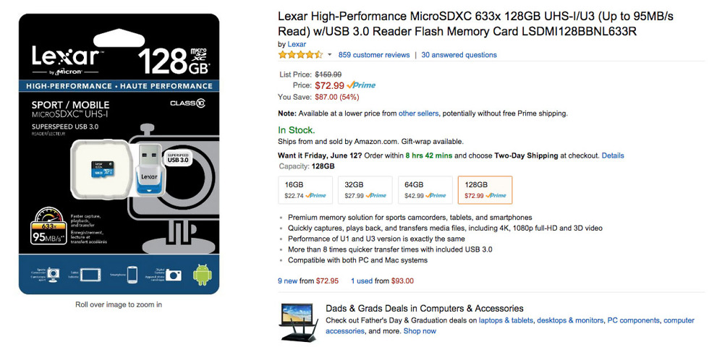Open the rating breakdown dropdown arrow
Image resolution: width=709 pixels, height=347 pixels.
[330, 55]
